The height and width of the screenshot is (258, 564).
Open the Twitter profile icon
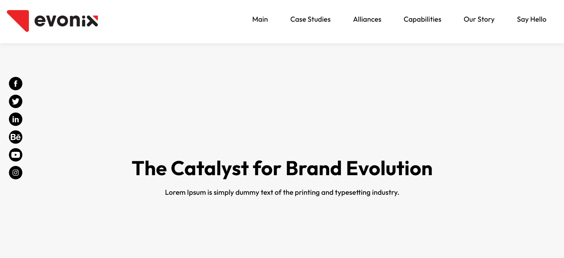tap(15, 102)
